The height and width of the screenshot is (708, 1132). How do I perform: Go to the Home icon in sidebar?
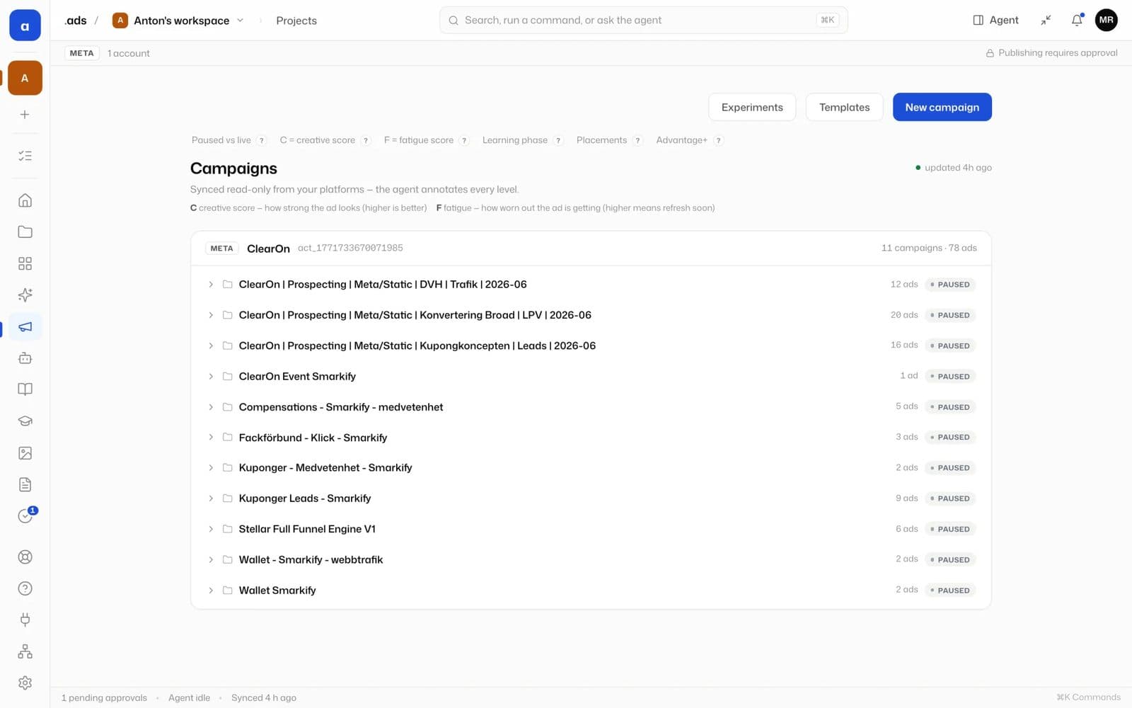tap(25, 200)
